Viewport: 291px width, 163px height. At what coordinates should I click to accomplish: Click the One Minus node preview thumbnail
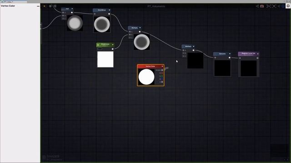[x=102, y=24]
